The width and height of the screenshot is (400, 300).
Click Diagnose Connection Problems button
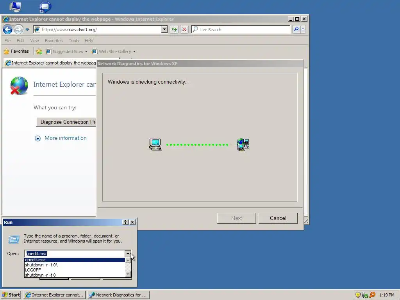(66, 122)
